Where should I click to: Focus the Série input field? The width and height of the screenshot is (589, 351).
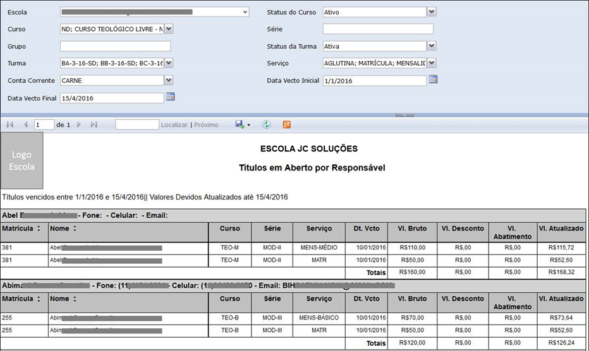coord(378,29)
